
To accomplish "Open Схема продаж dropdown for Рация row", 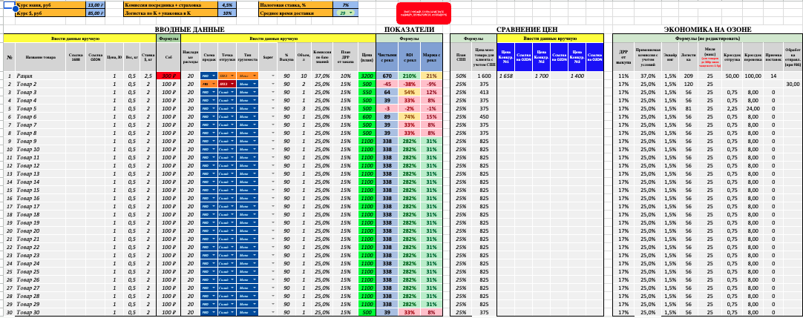I will tap(213, 76).
